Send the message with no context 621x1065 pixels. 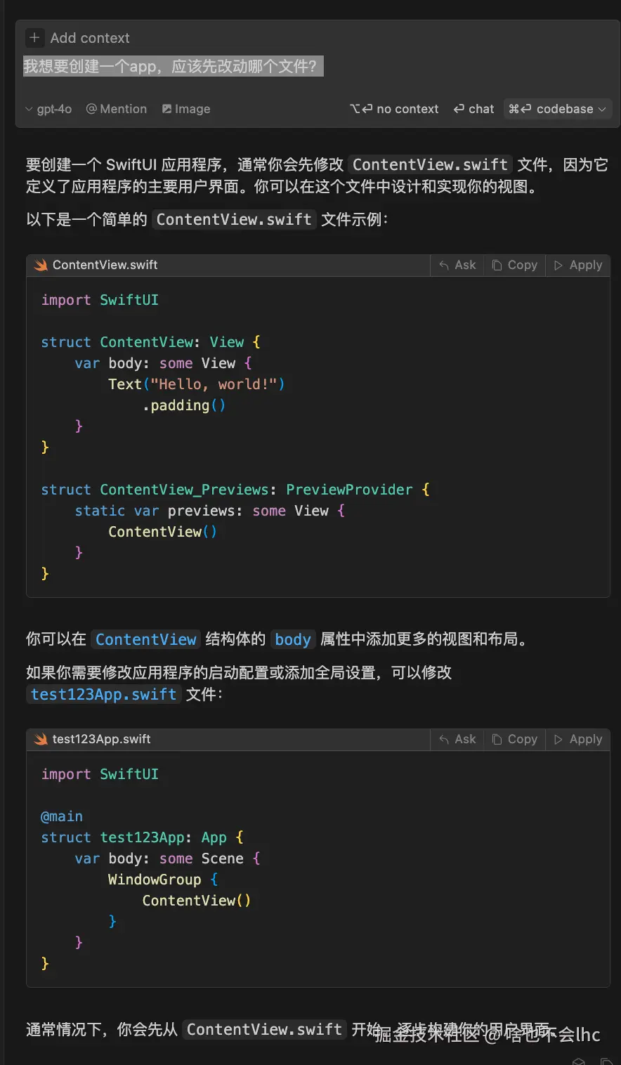(x=394, y=109)
